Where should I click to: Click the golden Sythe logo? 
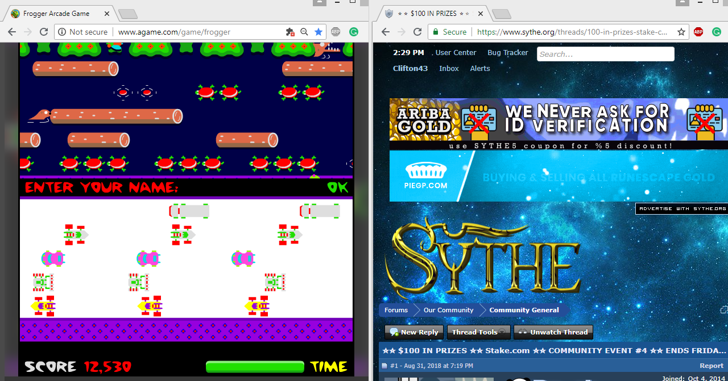pos(483,258)
